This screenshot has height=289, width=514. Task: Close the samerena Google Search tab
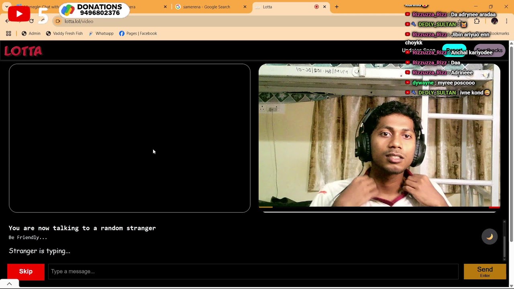245,7
